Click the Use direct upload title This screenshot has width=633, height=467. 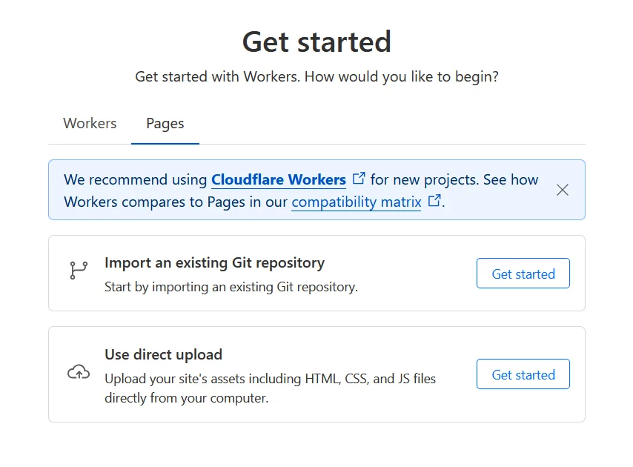tap(163, 354)
